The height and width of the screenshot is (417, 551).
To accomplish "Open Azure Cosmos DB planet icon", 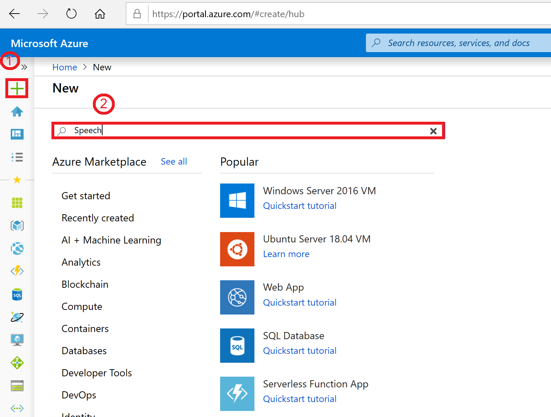I will (17, 317).
